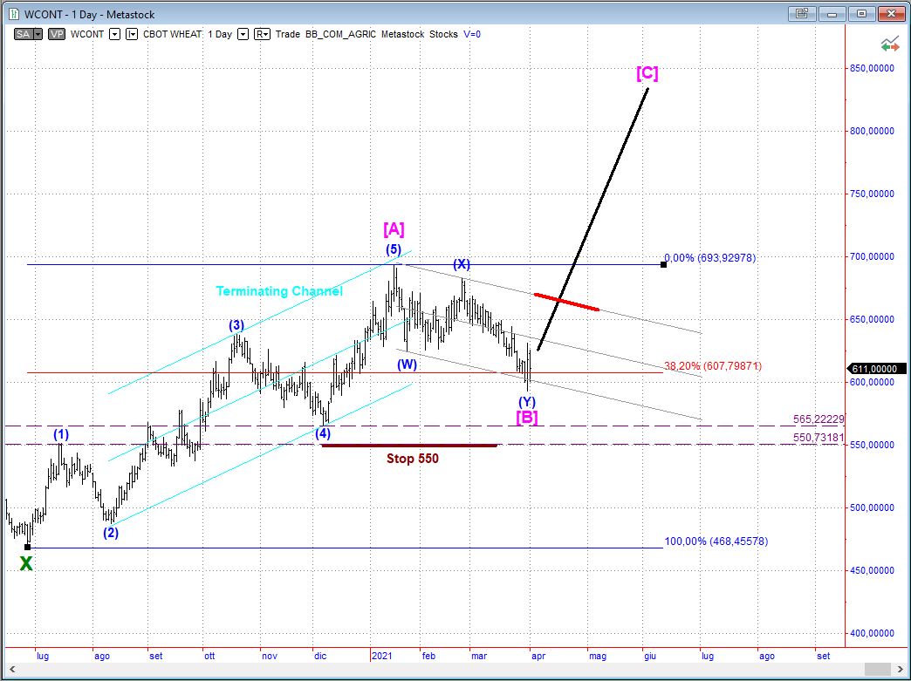Select the dark red Stop 550 line
911x681 pixels.
pos(409,446)
